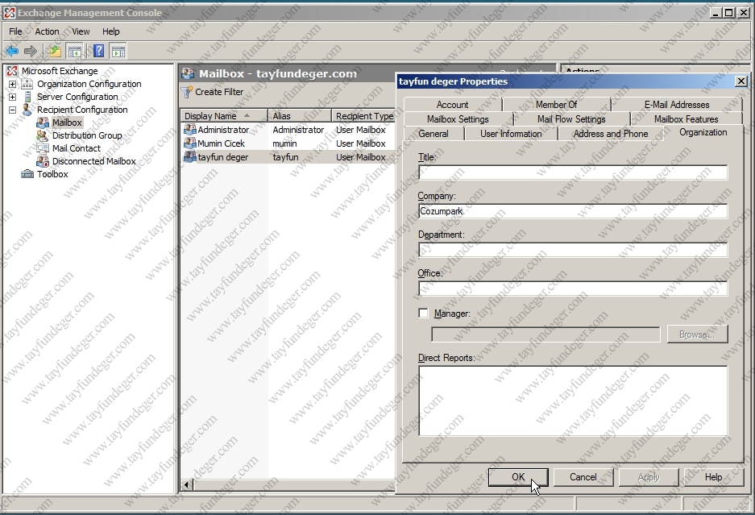This screenshot has width=755, height=515.
Task: Switch to the Mailbox Features tab
Action: tap(687, 119)
